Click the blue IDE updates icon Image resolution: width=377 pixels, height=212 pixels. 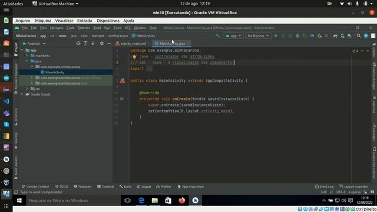click(366, 36)
